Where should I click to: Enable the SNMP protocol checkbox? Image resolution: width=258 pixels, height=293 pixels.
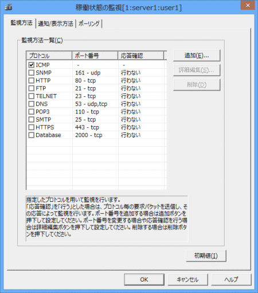[32, 73]
